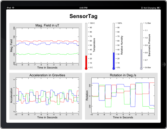Tap the "0 C" temperature scale mark
This screenshot has width=167, height=129.
pyautogui.click(x=91, y=68)
